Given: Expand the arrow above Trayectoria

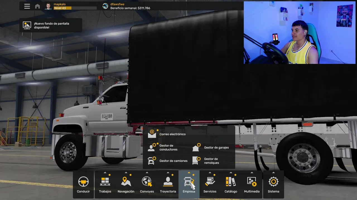Looking at the screenshot, I should coord(168,172).
